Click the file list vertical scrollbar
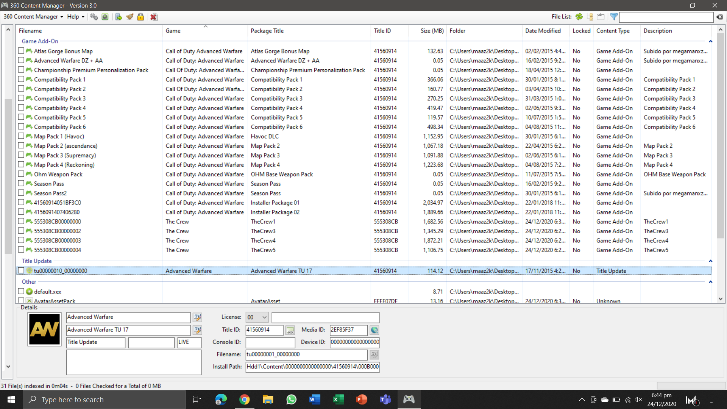Screen dimensions: 727x409 pos(720,136)
